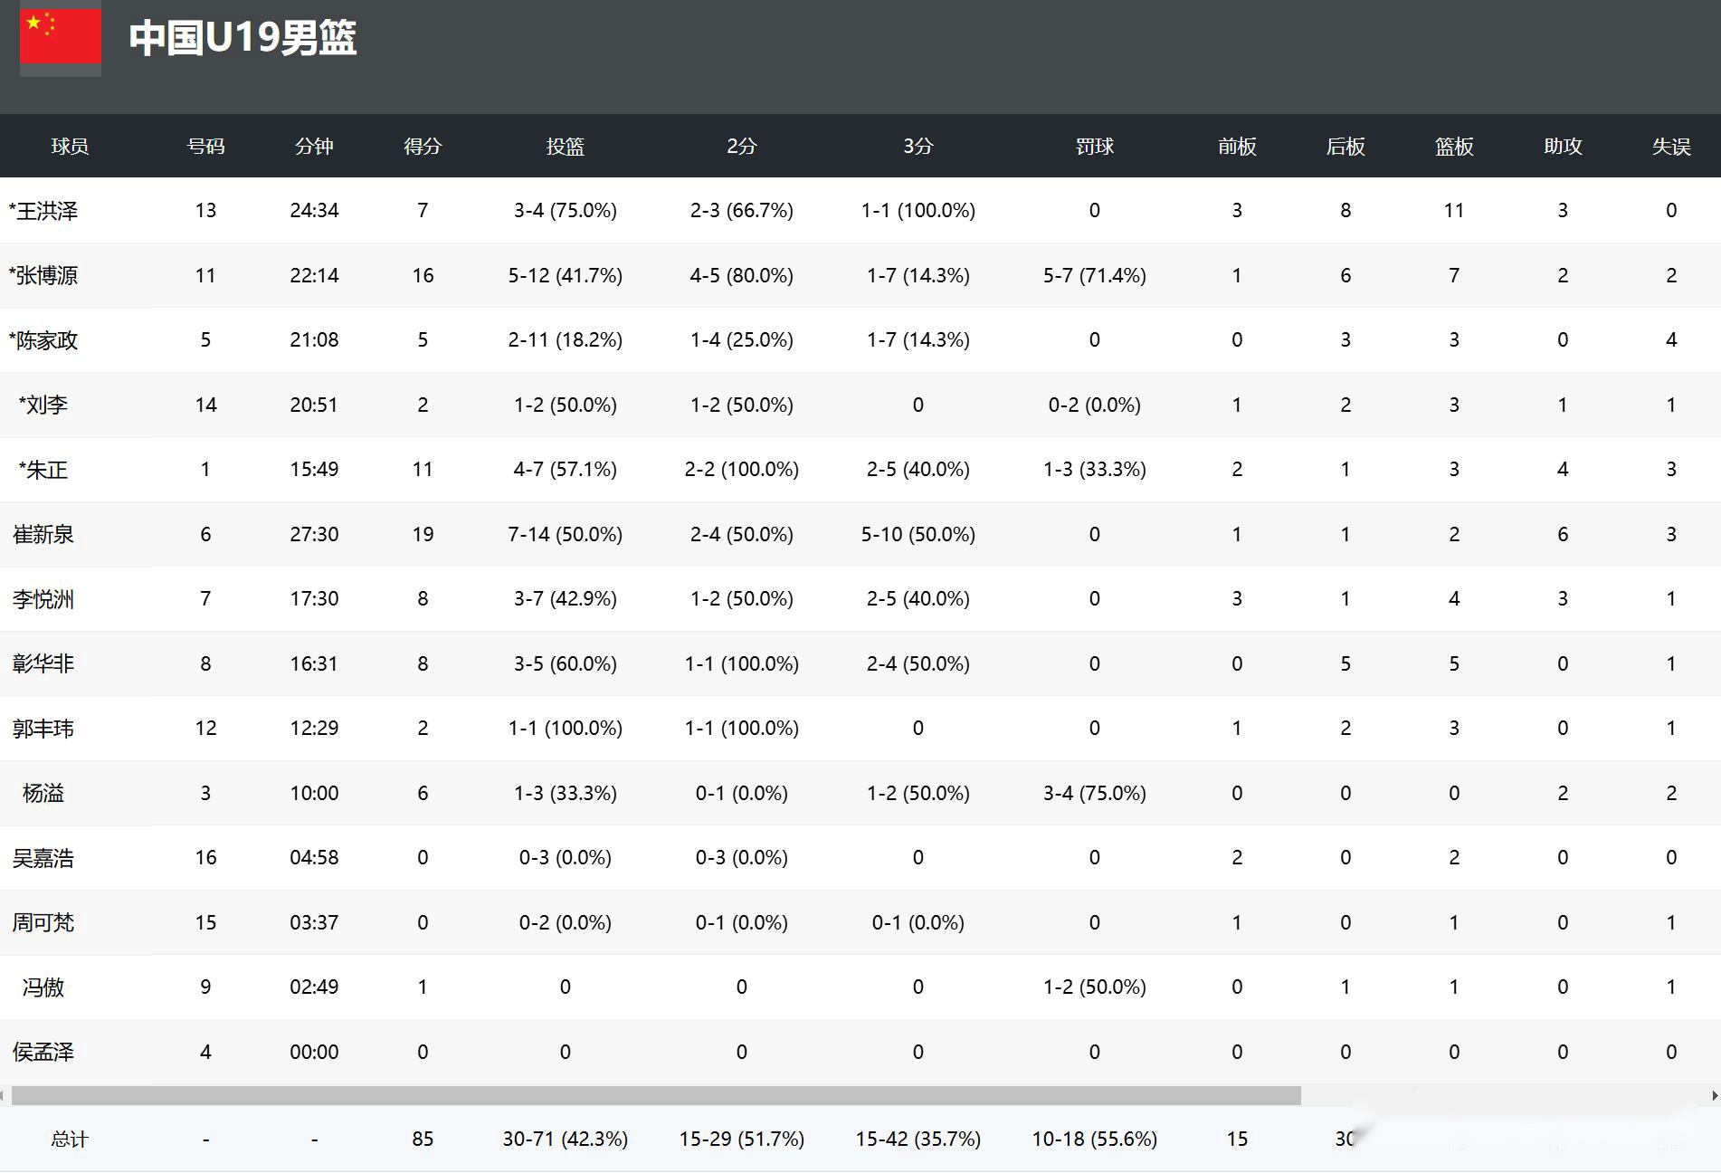This screenshot has width=1721, height=1173.
Task: Click the 助攻 column header
Action: coord(1563,147)
